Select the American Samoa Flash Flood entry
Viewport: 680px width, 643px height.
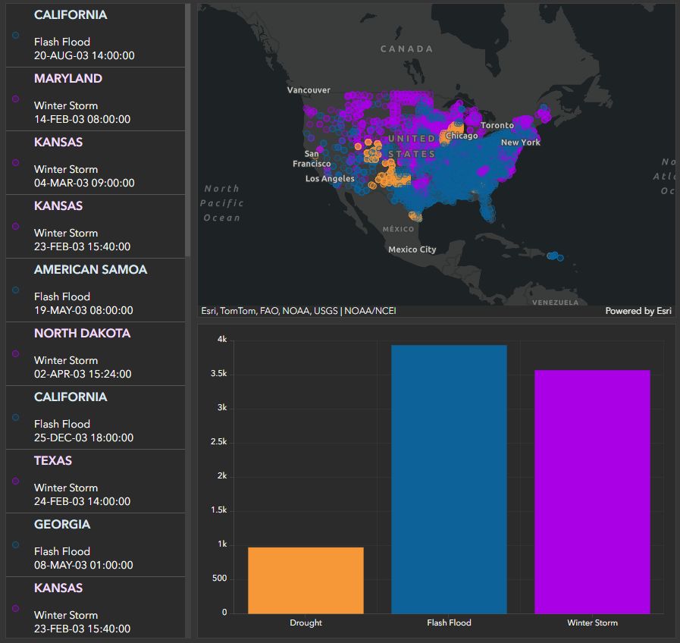click(x=96, y=290)
